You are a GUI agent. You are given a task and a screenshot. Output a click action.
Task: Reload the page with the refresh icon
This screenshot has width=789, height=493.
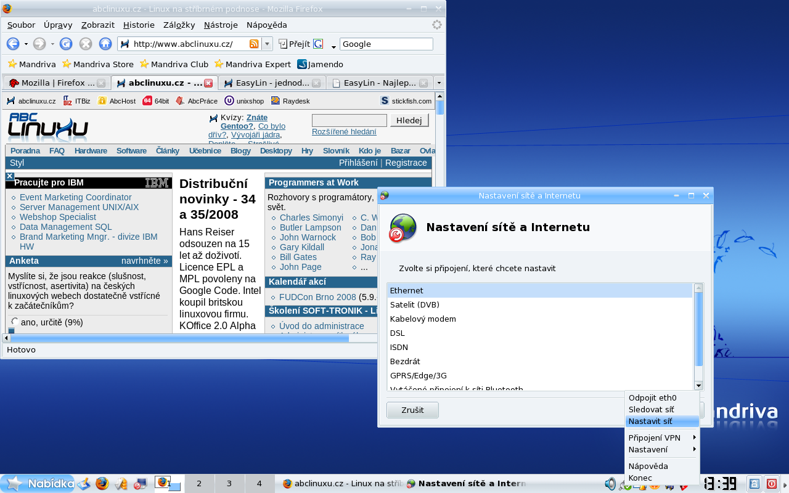pos(66,44)
